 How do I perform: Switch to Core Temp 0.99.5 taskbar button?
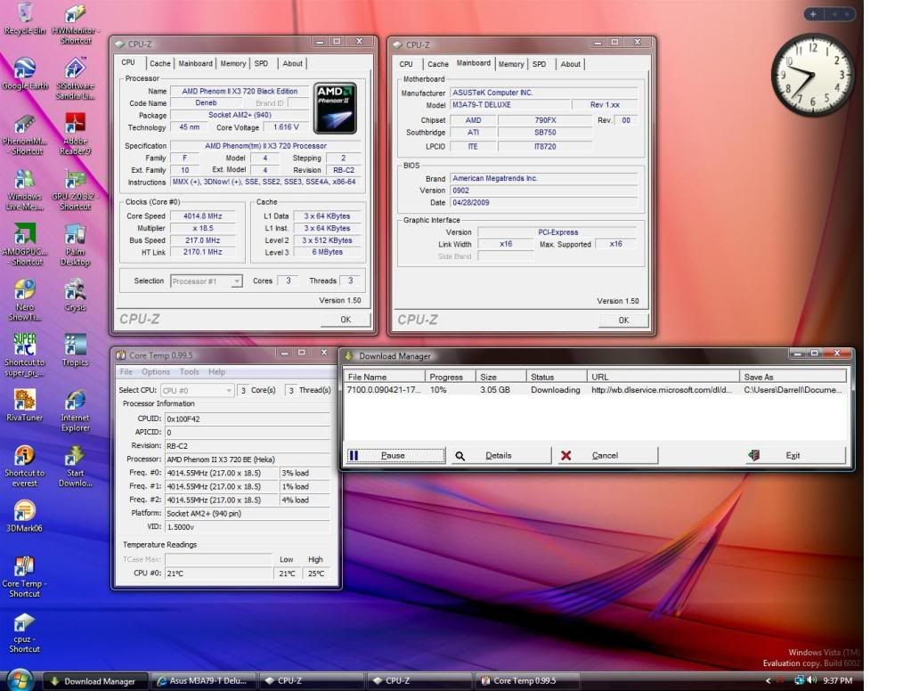[x=527, y=680]
